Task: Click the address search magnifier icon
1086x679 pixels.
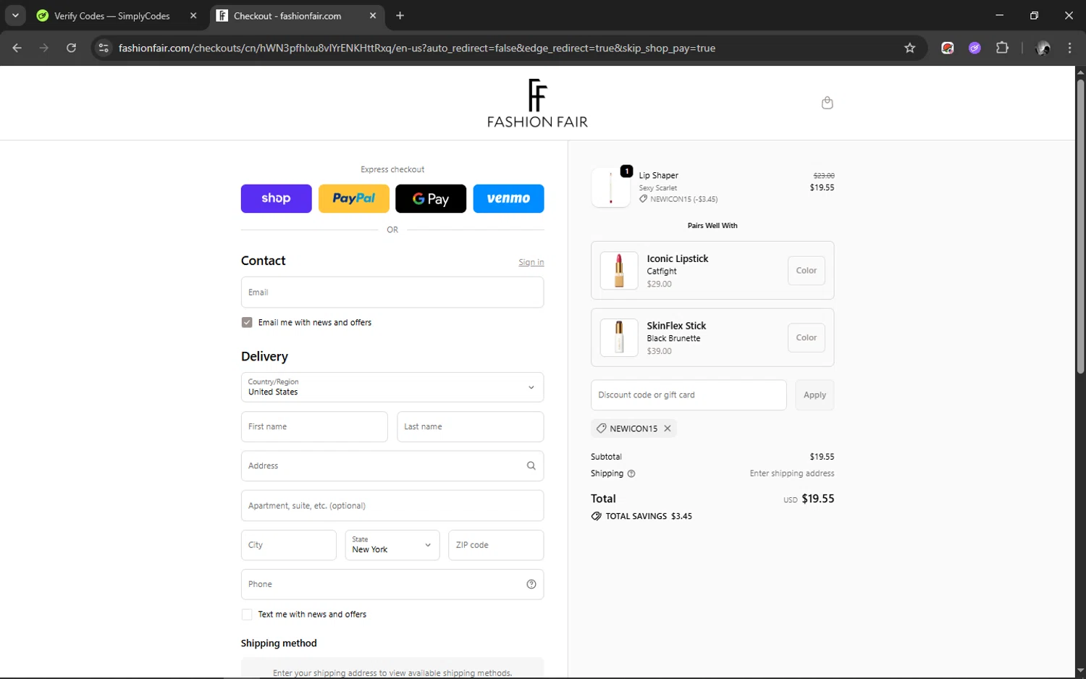Action: point(531,466)
